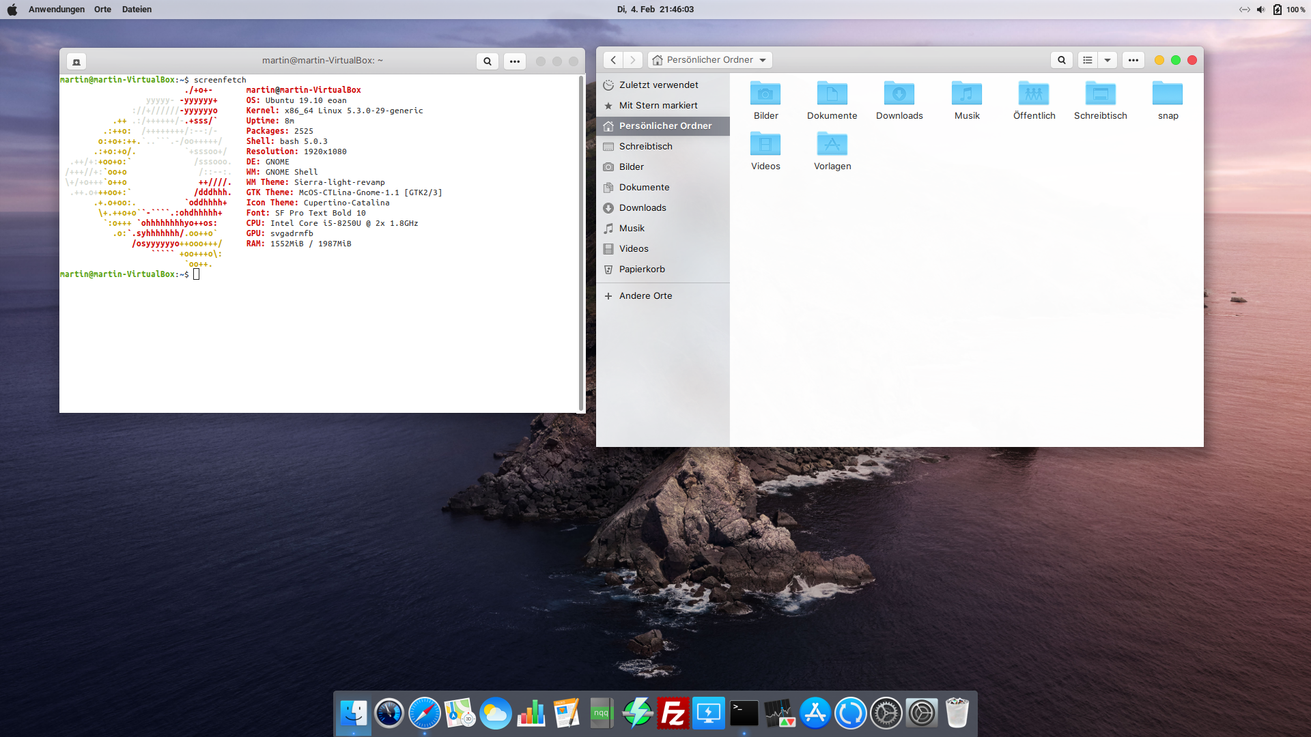The width and height of the screenshot is (1311, 737).
Task: Expand the Persönlicher Ordner path dropdown
Action: click(763, 60)
